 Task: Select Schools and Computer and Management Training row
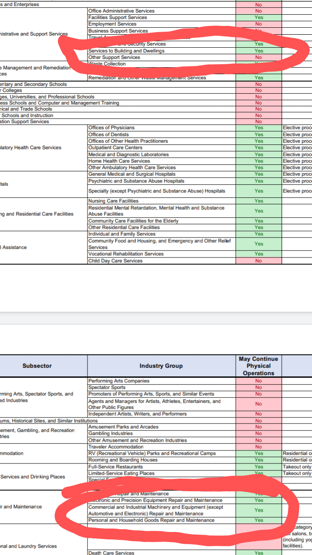click(x=118, y=103)
